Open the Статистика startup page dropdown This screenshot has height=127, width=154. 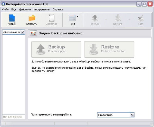(x=132, y=115)
